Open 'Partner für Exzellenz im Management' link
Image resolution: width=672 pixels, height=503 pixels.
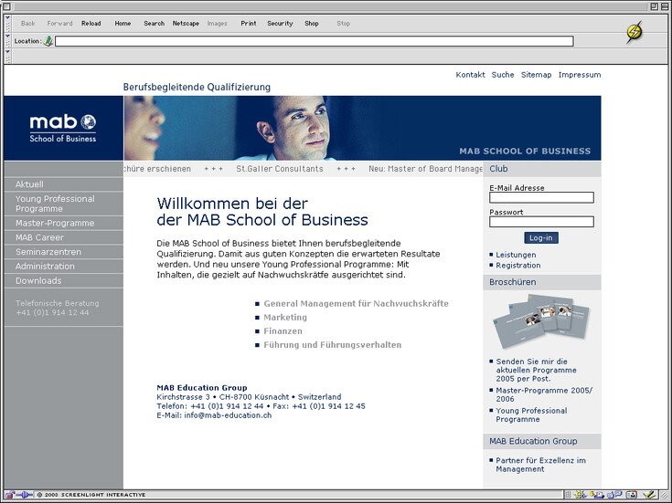(x=540, y=465)
